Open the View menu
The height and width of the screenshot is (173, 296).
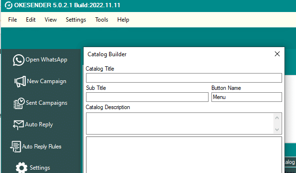[x=50, y=20]
